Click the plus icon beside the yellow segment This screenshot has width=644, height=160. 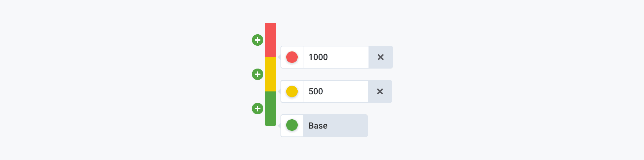258,74
